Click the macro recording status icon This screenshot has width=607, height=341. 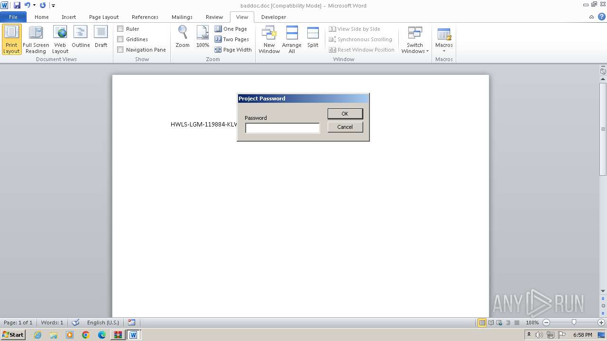[132, 323]
